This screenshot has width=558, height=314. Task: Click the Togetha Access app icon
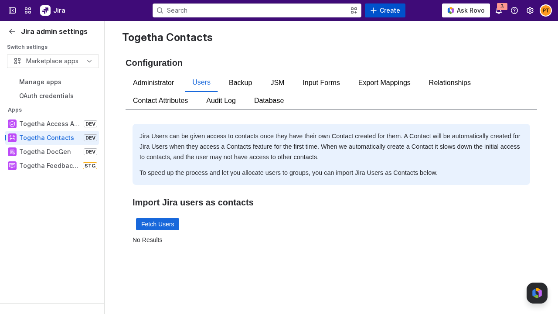12,124
